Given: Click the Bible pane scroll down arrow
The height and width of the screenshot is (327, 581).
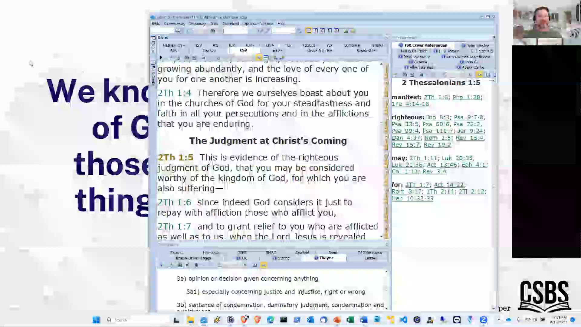Looking at the screenshot, I should click(381, 236).
